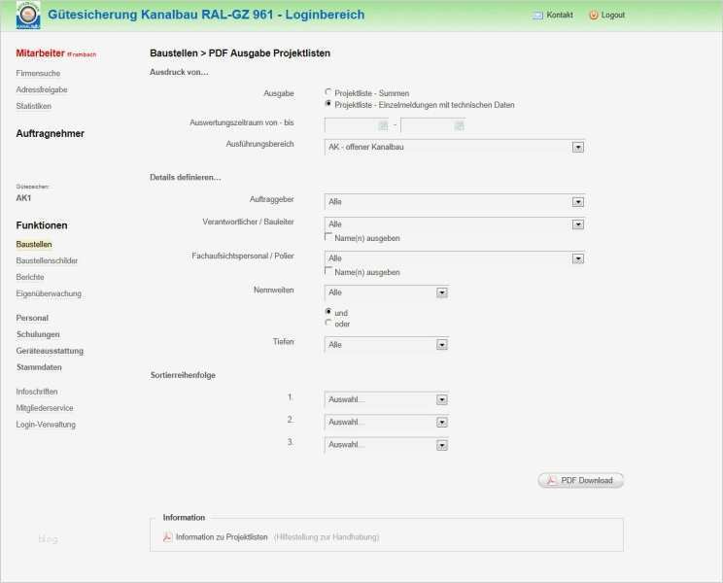Open Firmensuche in the sidebar
Image resolution: width=723 pixels, height=583 pixels.
(38, 73)
